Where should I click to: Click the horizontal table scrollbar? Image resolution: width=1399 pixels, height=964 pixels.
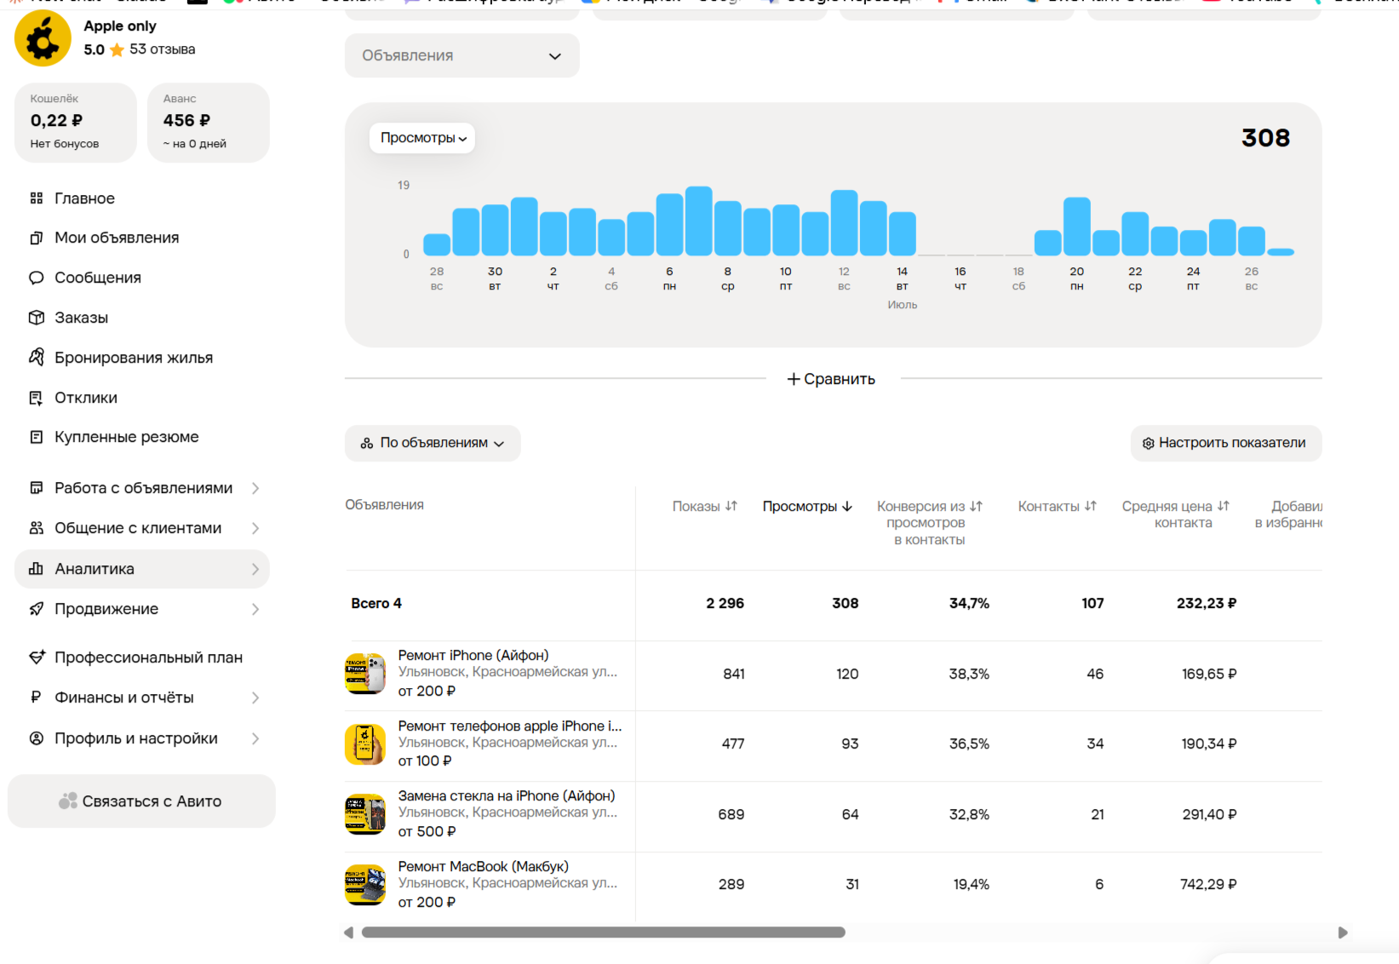(x=603, y=932)
